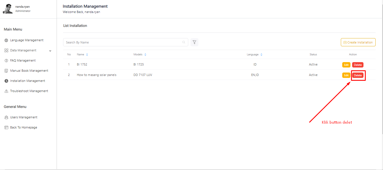Screen dimensions: 383x170
Task: Click the search magnifier icon
Action: click(184, 42)
